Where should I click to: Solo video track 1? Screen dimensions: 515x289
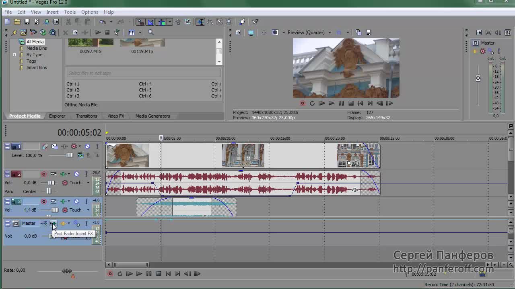[x=97, y=147]
